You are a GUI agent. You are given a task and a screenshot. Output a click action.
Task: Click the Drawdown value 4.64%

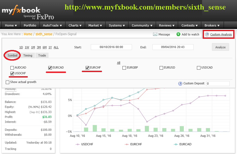pyautogui.click(x=47, y=94)
